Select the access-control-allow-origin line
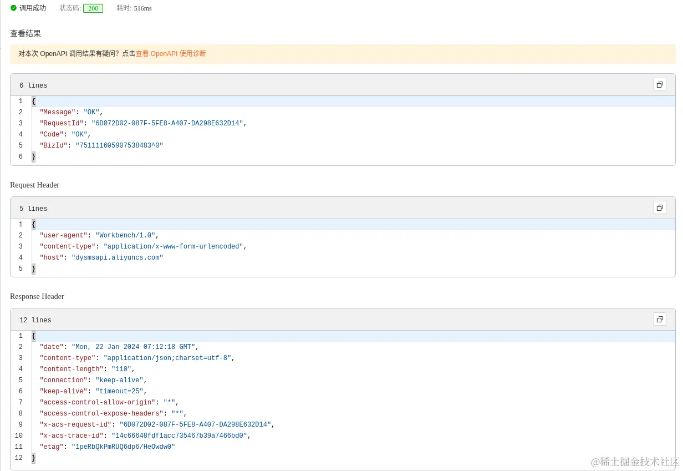 point(109,402)
